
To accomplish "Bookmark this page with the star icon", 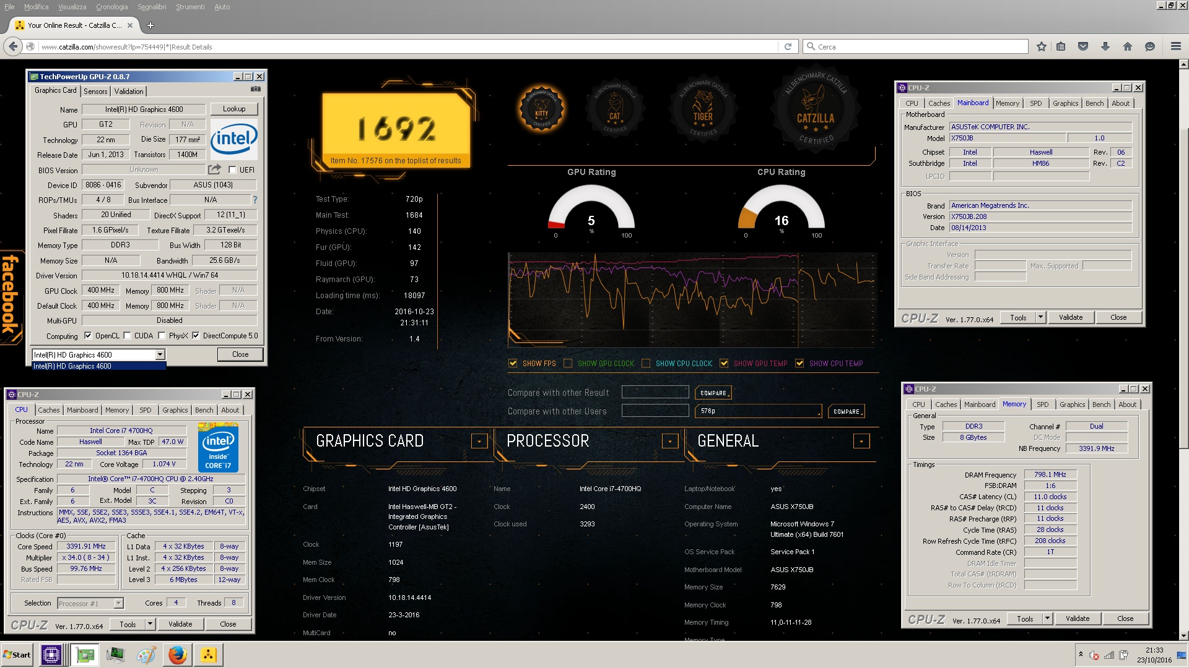I will (x=1042, y=46).
